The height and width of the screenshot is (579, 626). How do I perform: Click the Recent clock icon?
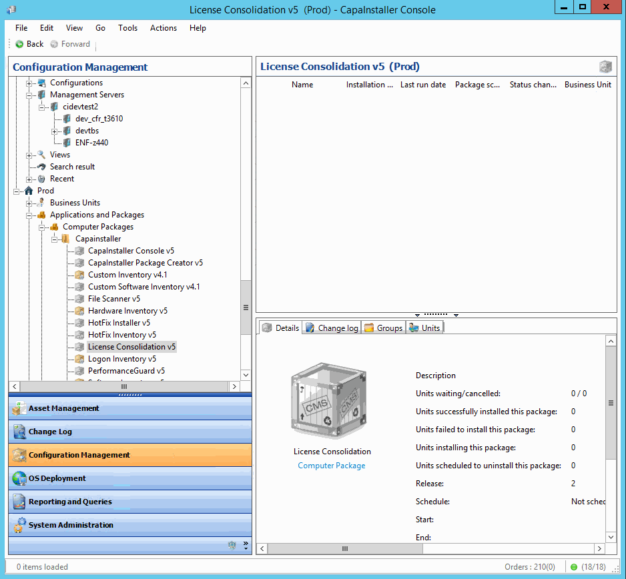(x=41, y=179)
